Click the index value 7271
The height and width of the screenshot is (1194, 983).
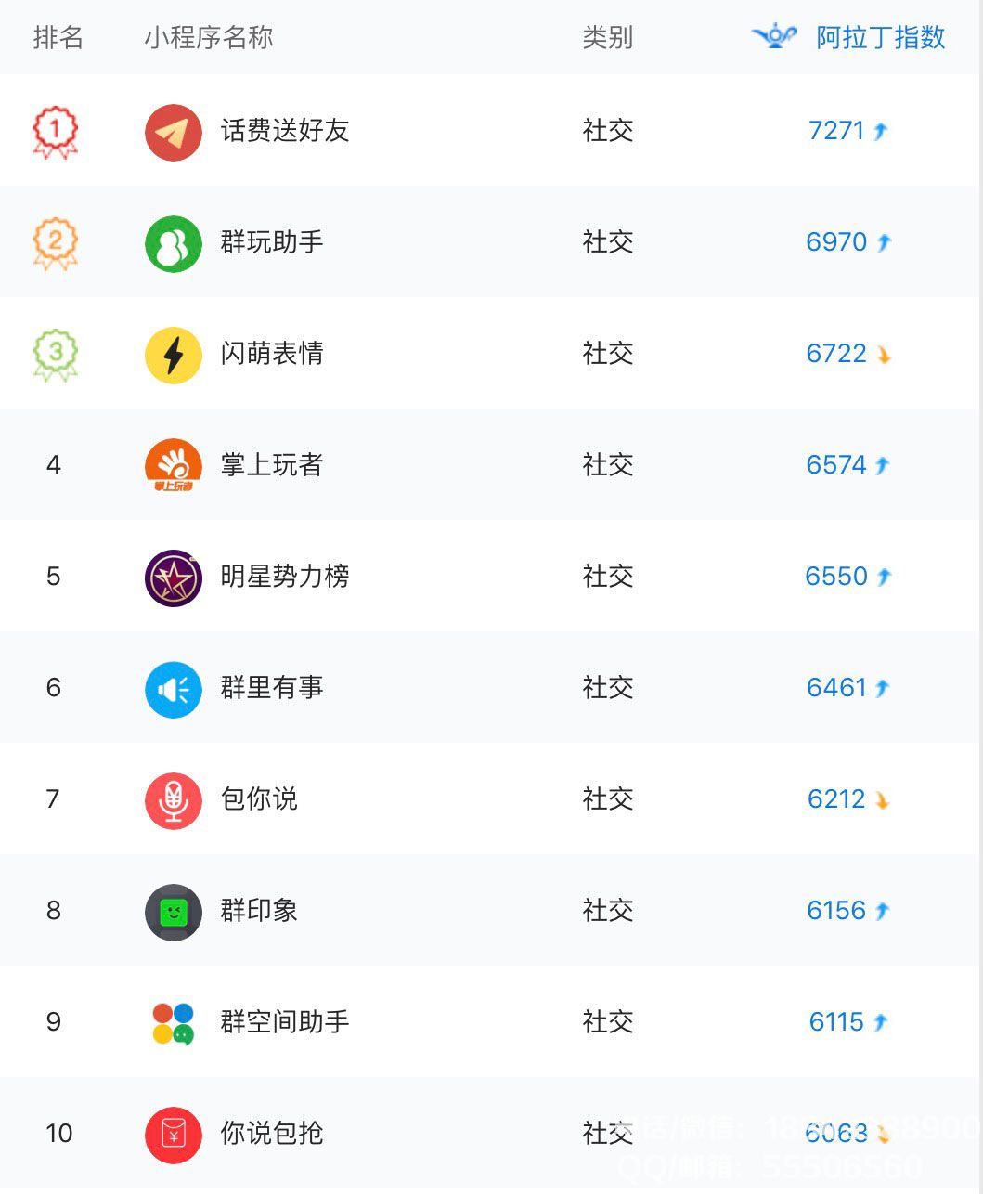point(836,130)
